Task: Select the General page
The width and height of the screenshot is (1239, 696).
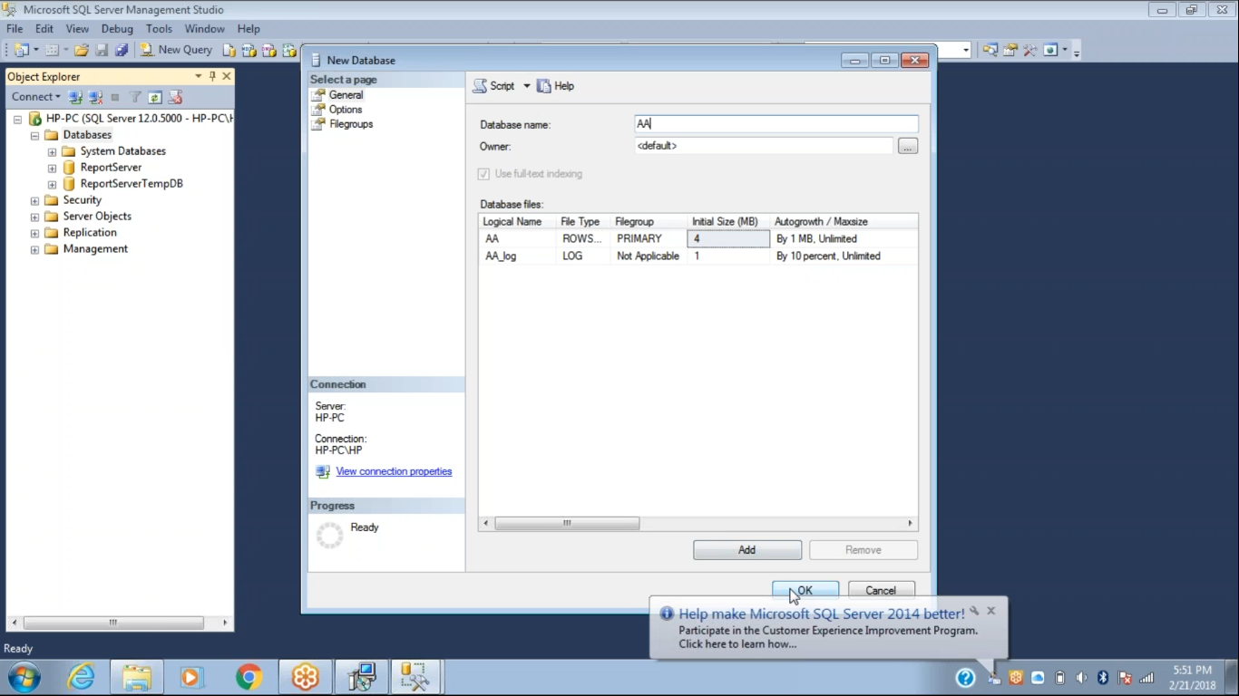Action: [346, 95]
